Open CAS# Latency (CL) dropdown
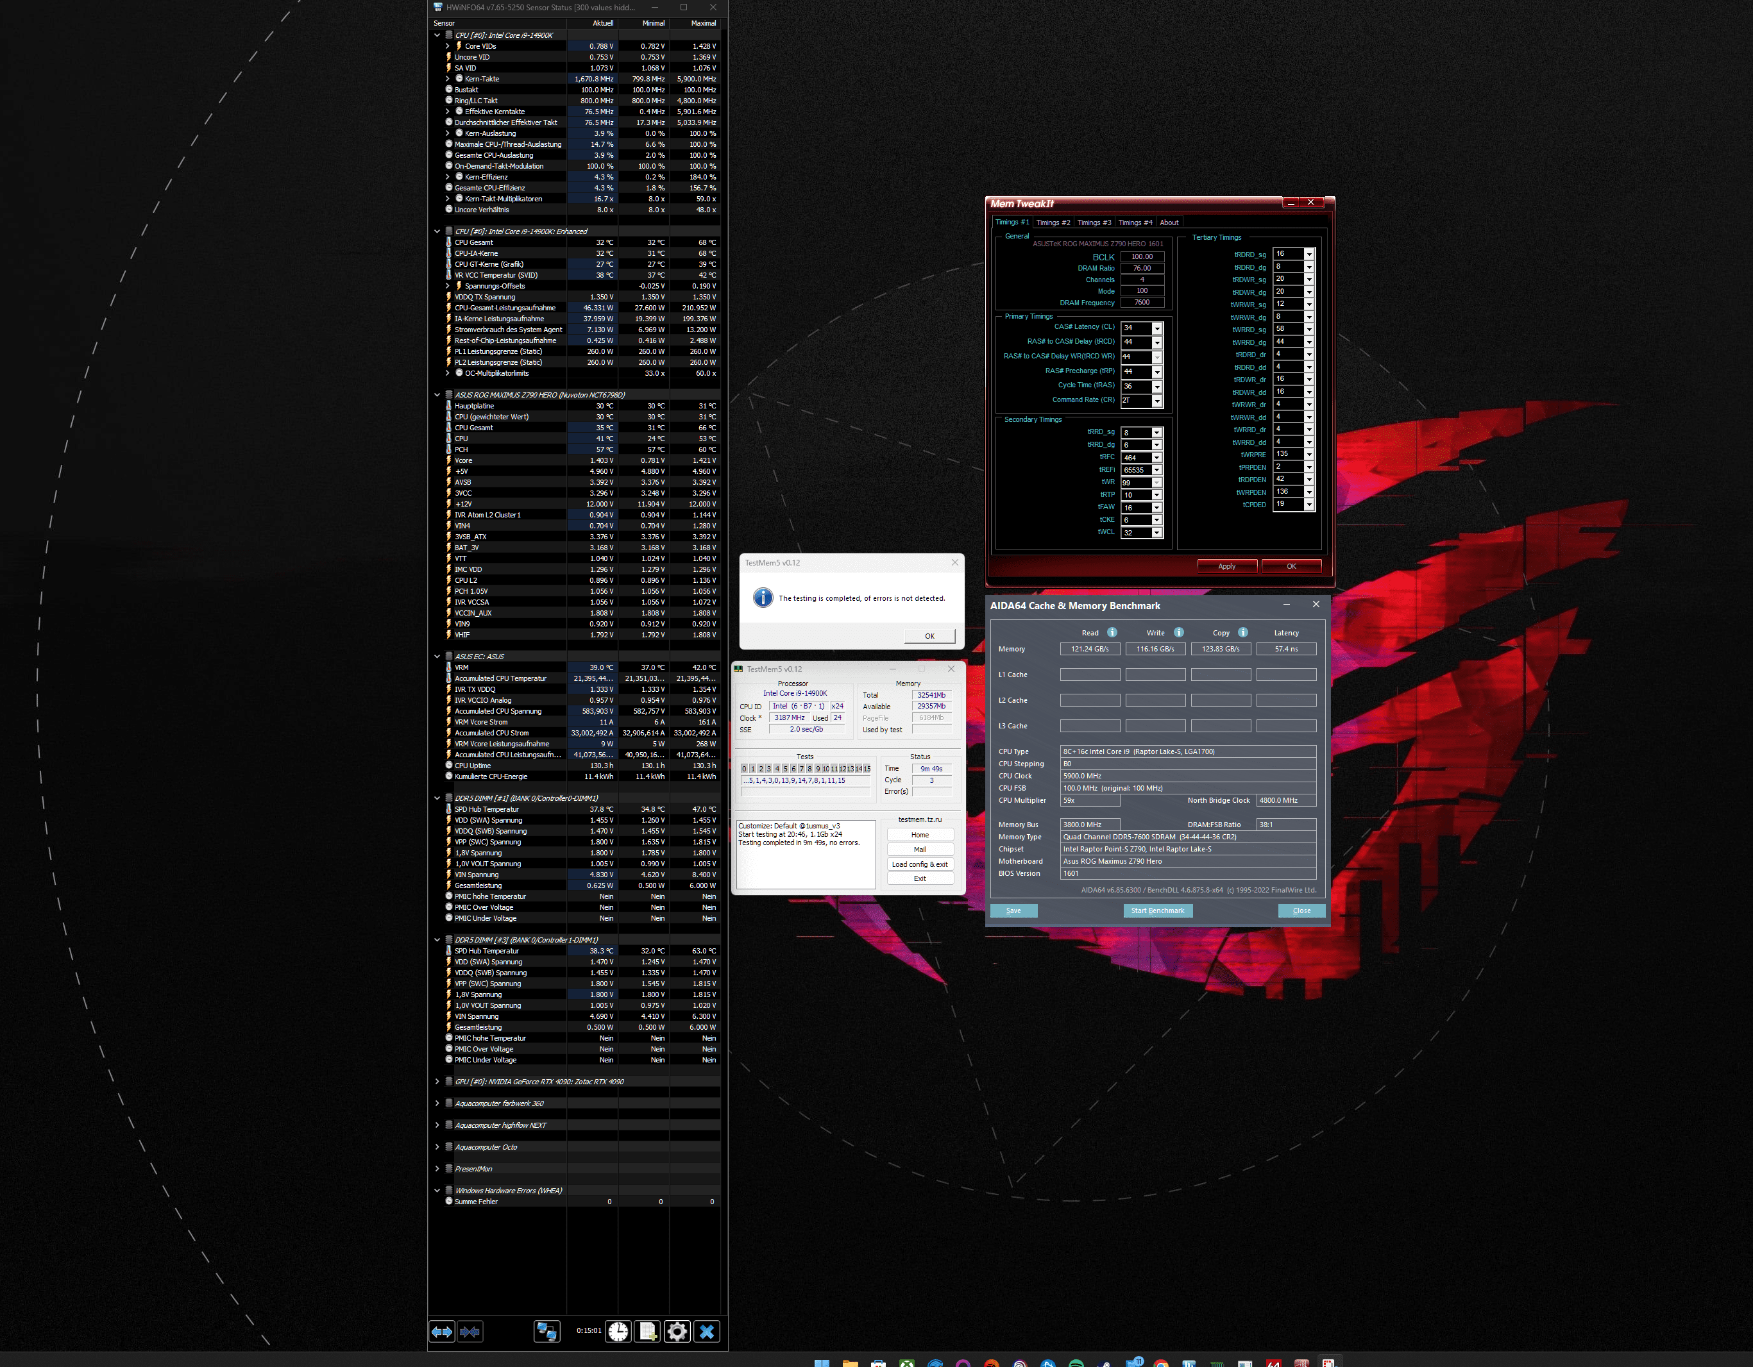 pyautogui.click(x=1156, y=328)
